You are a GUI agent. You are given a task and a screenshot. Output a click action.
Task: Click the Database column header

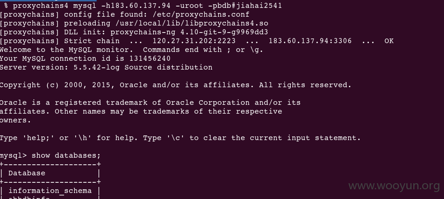[26, 173]
